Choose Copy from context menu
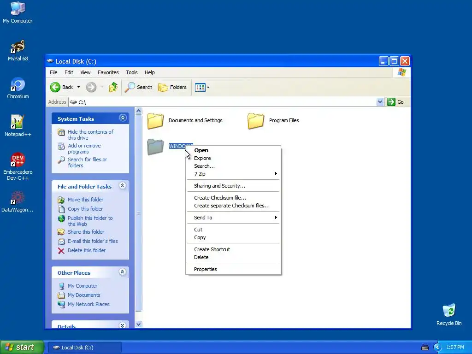 pos(233,237)
